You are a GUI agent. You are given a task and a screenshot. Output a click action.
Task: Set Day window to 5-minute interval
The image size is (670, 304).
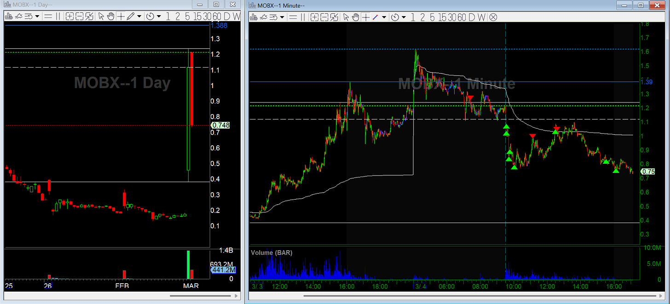point(187,16)
